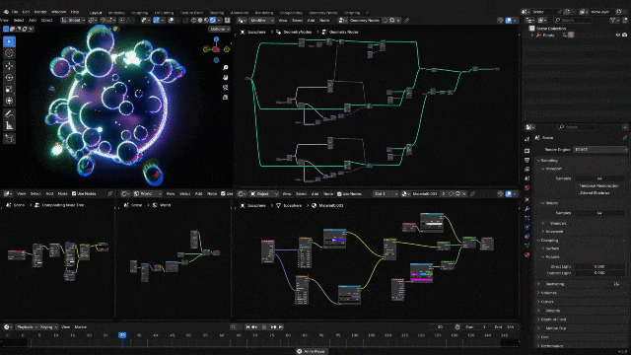Screen dimensions: 631x355
Task: Open the viewport Options dropdown
Action: point(219,29)
